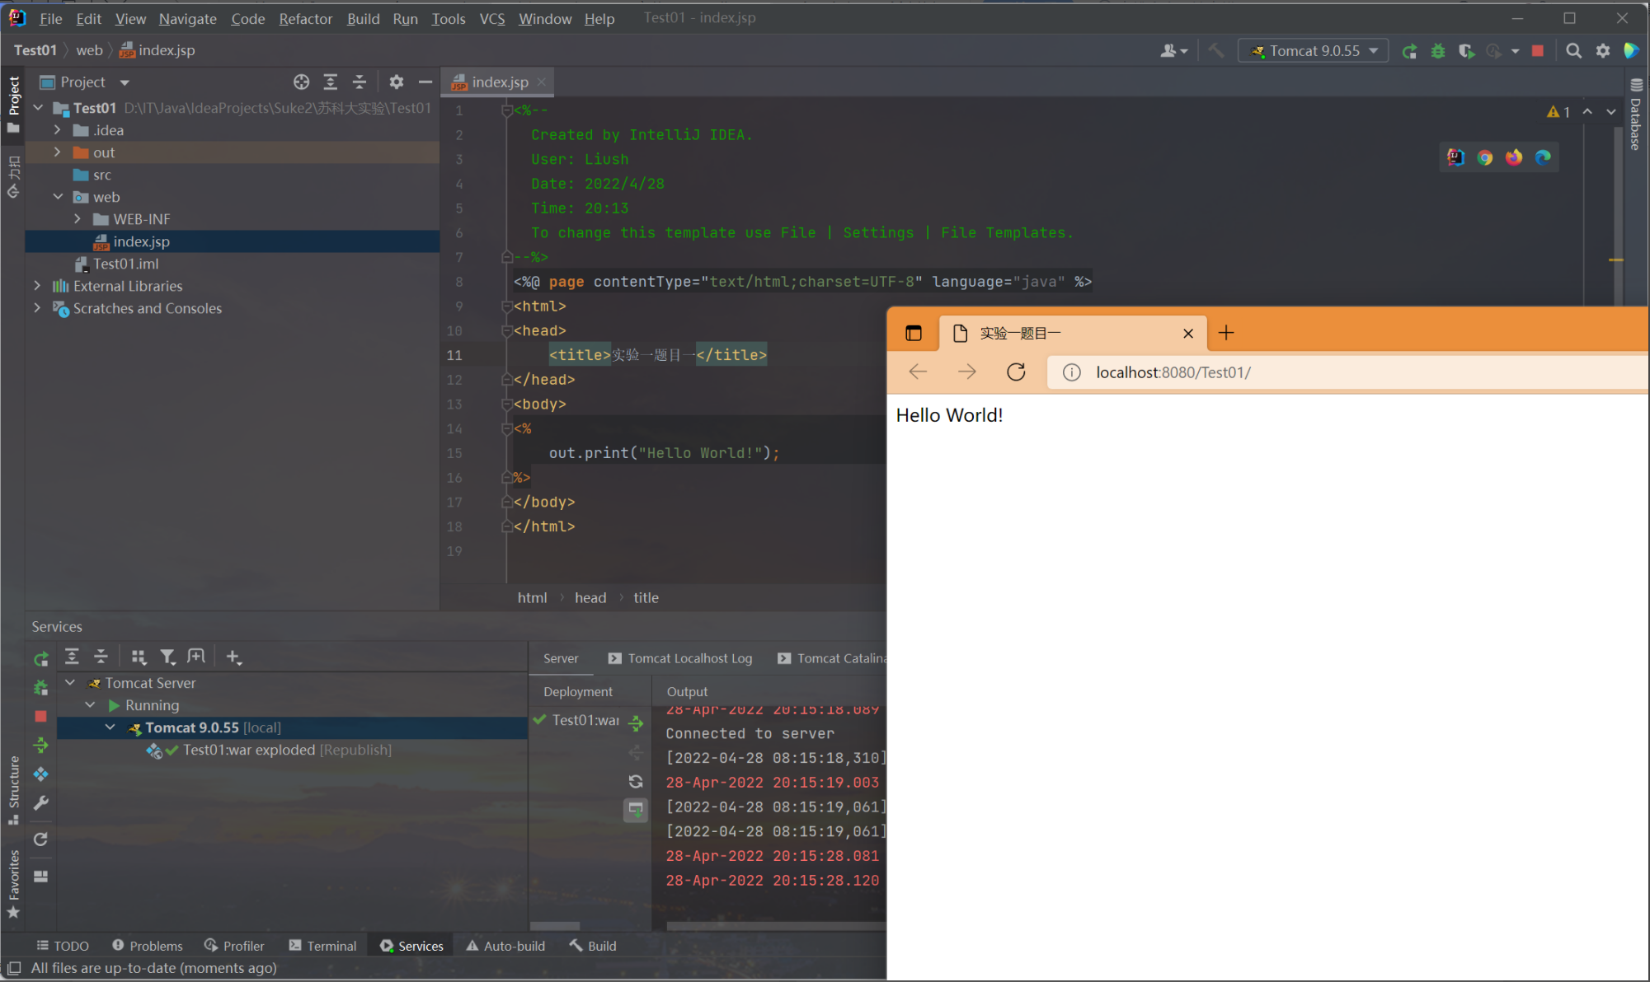Run with coverage using the shield-play icon
Viewport: 1650px width, 982px height.
click(x=1467, y=50)
